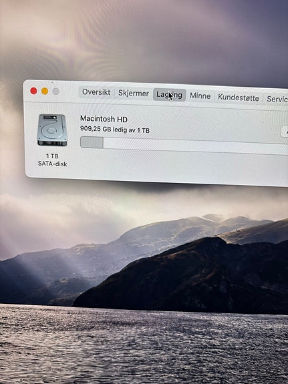Open the Kundestøtte tab

tap(239, 98)
